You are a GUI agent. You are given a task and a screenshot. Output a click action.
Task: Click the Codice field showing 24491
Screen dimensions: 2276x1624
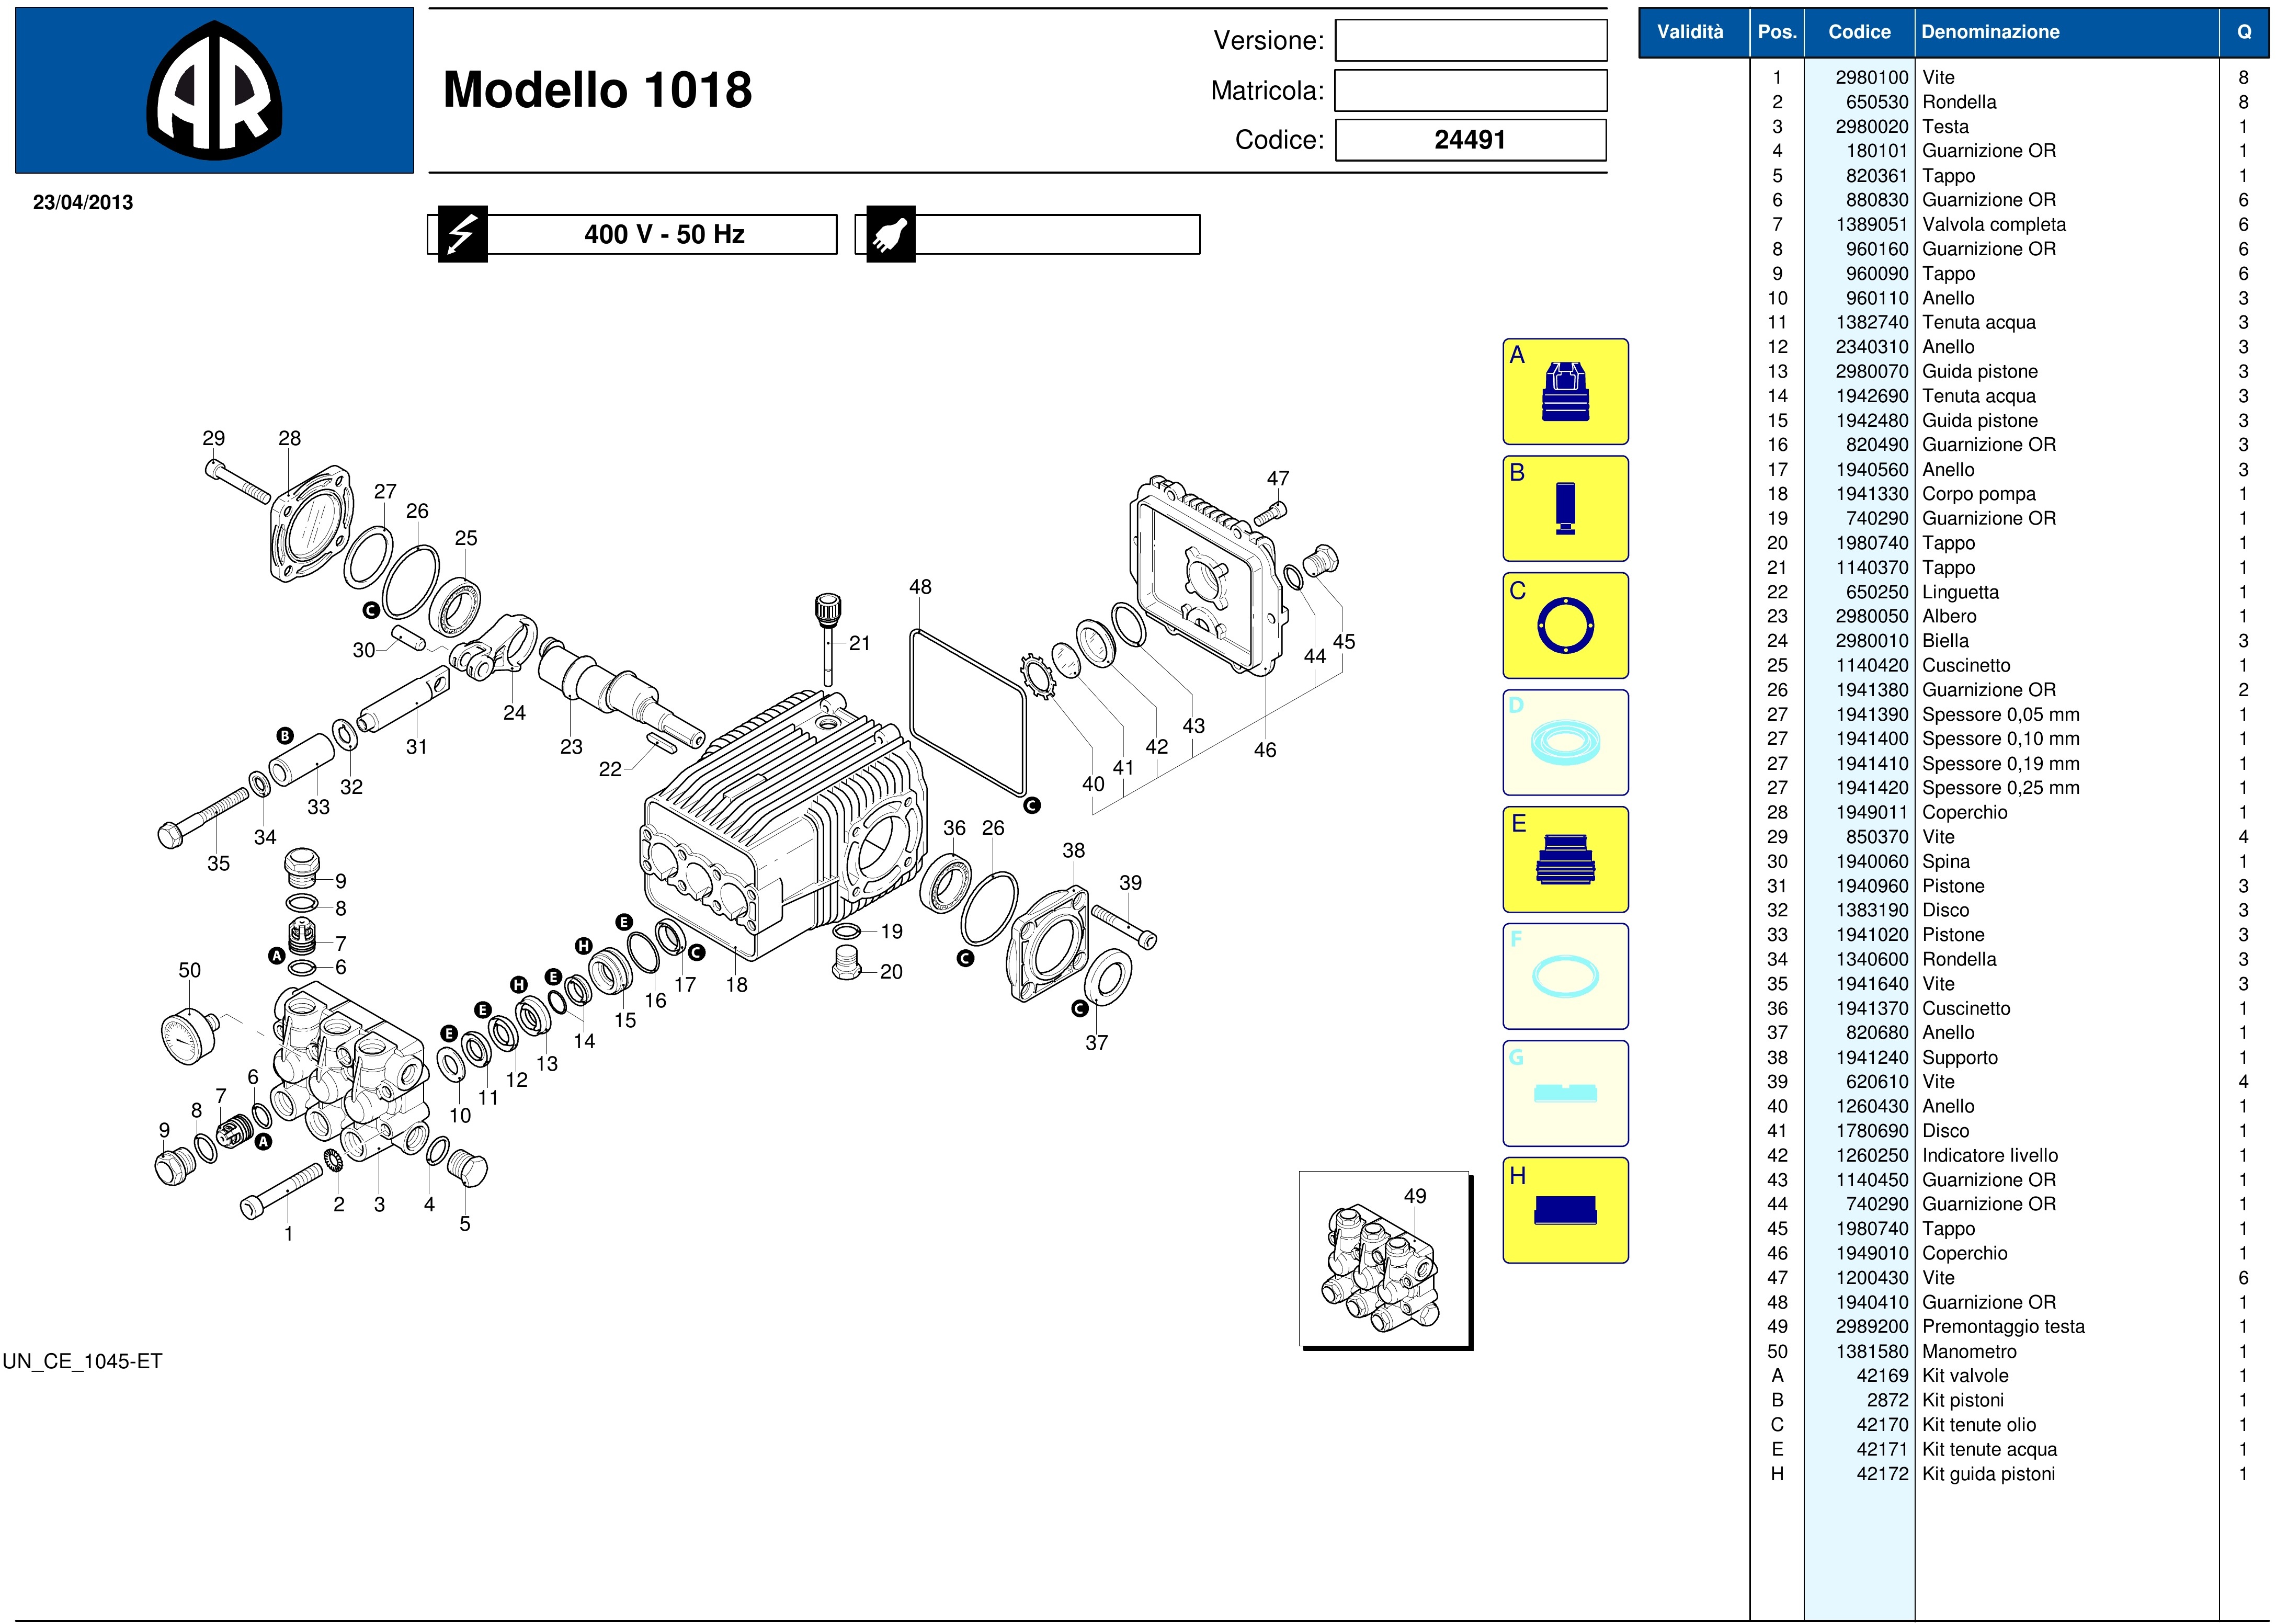click(1470, 140)
